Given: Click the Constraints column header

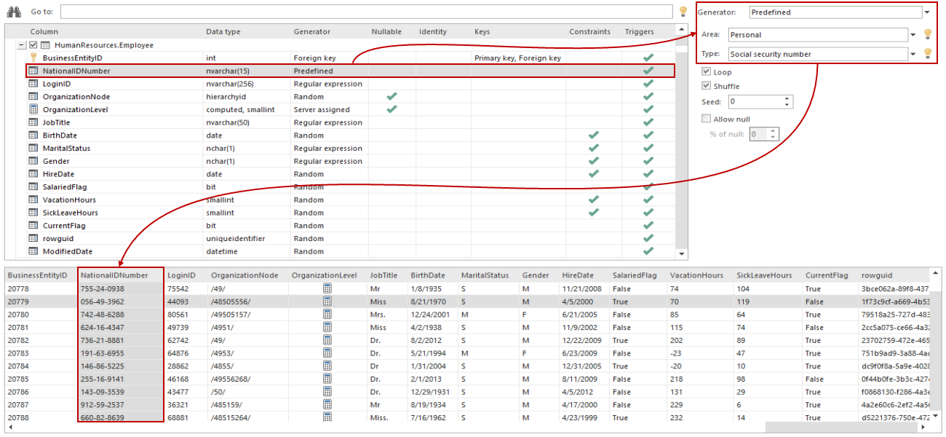Looking at the screenshot, I should point(589,31).
